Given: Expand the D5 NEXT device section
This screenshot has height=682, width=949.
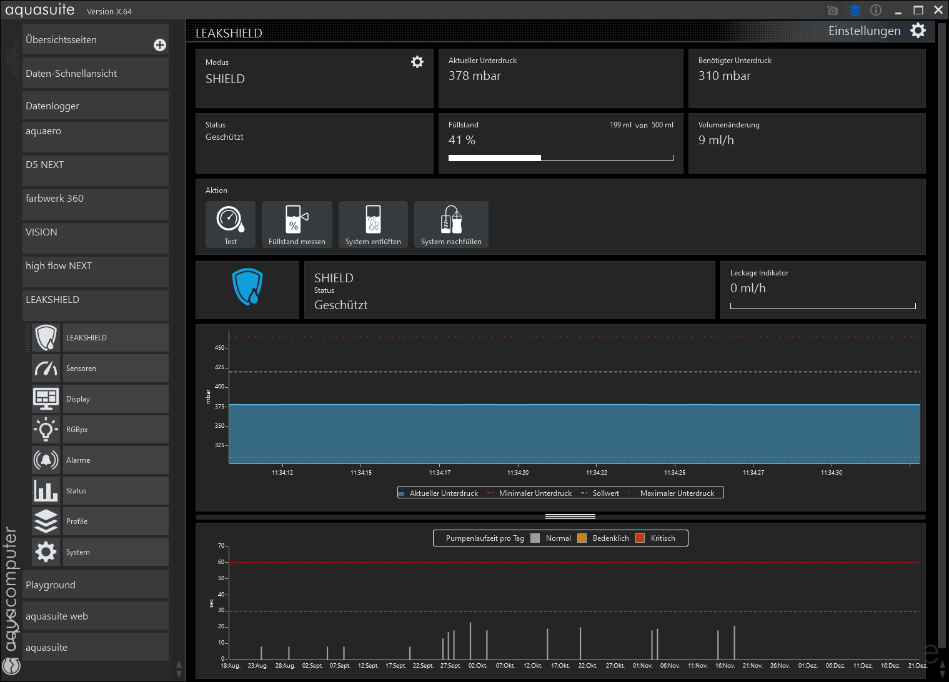Looking at the screenshot, I should pos(96,170).
